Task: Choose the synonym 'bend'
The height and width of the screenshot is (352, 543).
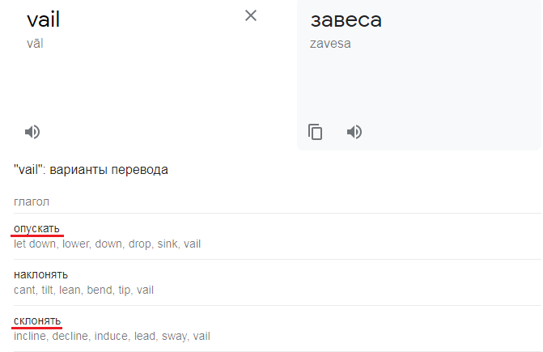Action: [99, 290]
